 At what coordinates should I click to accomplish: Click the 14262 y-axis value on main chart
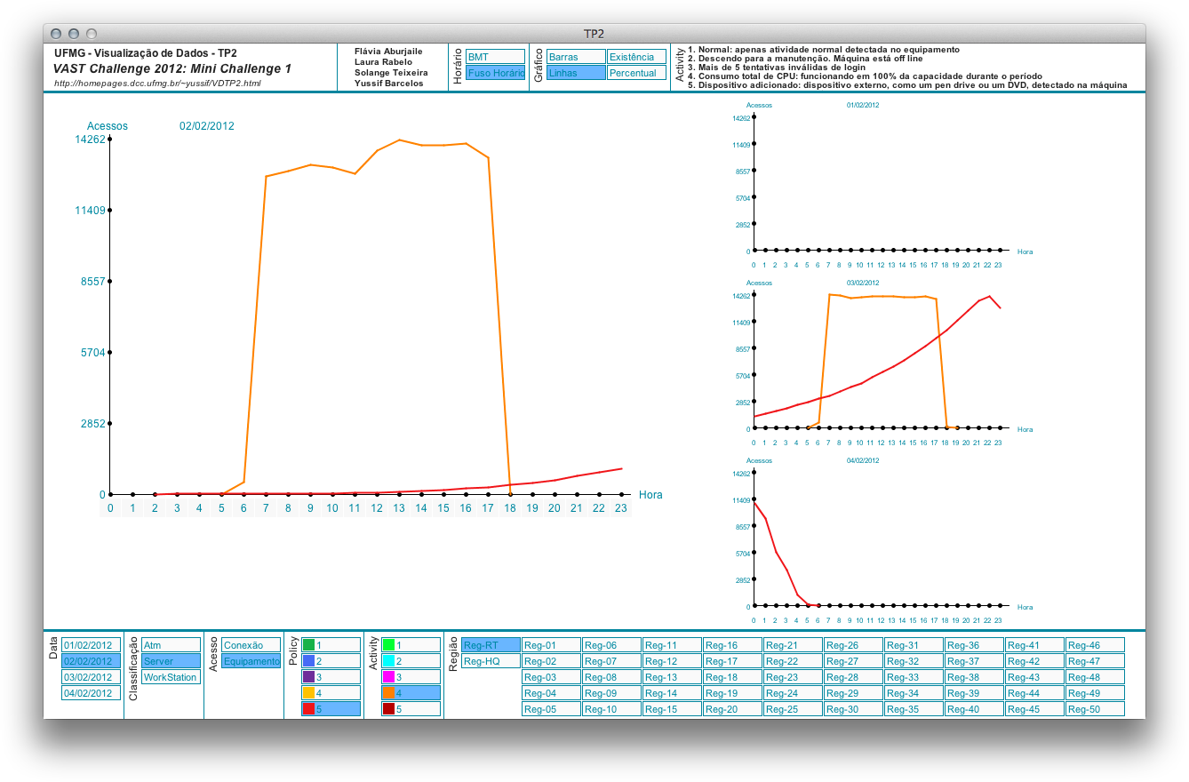coord(90,140)
